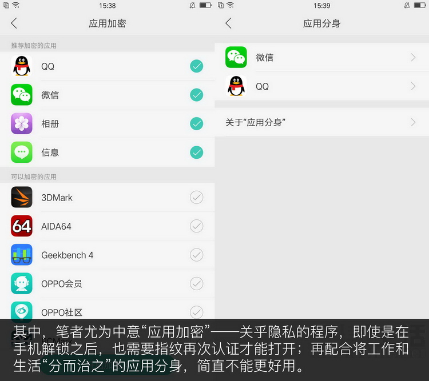Tap the QQ icon in 应用分身 screen
This screenshot has height=381, width=429.
click(x=236, y=86)
